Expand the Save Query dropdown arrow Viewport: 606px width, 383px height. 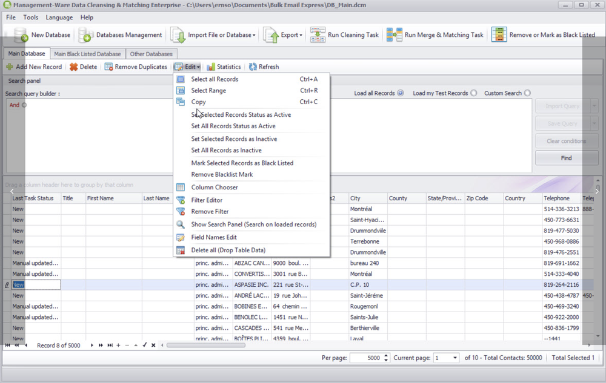coord(594,123)
